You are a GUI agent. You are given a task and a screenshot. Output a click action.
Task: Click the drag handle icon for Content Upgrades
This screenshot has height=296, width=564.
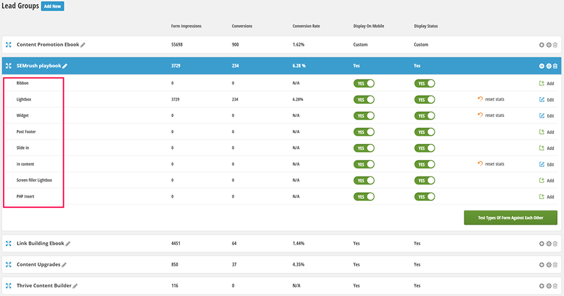click(x=9, y=265)
